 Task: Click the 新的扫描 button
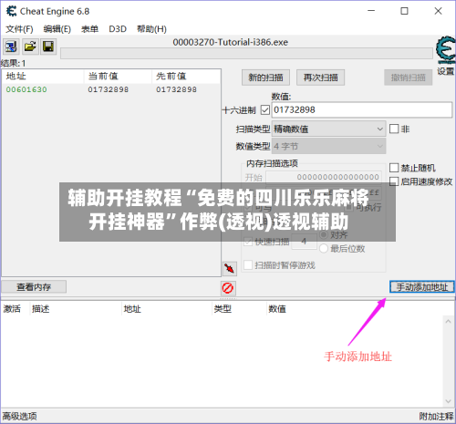coord(265,78)
